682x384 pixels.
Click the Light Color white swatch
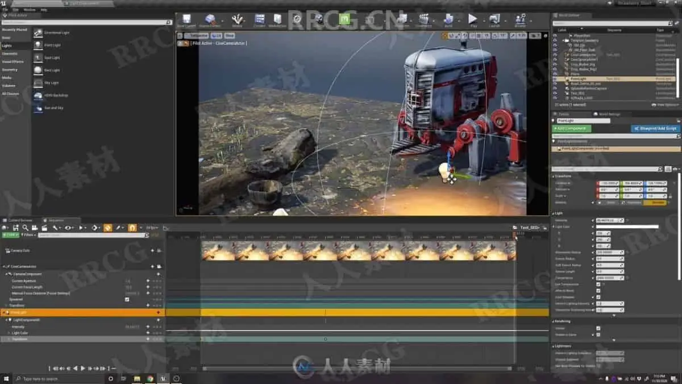coord(627,226)
